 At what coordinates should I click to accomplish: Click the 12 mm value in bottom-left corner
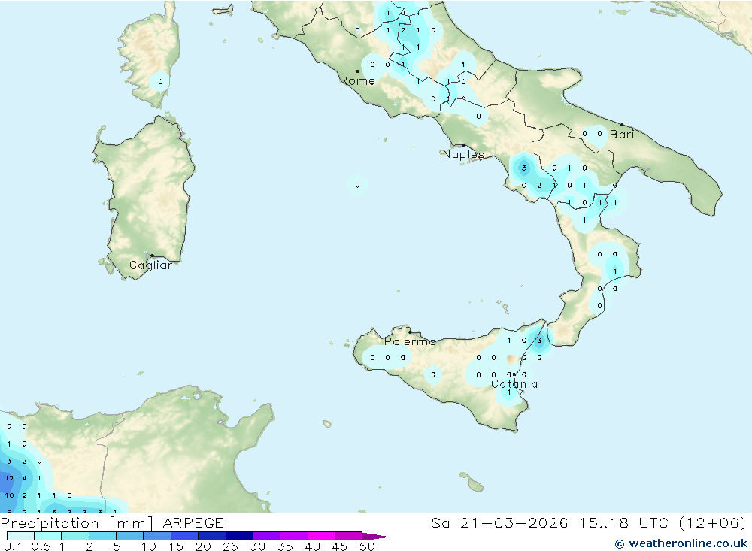(9, 478)
